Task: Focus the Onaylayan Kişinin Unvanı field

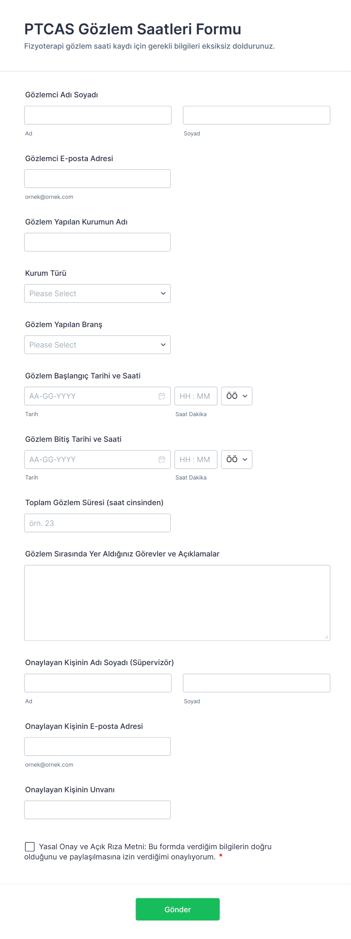Action: click(97, 810)
